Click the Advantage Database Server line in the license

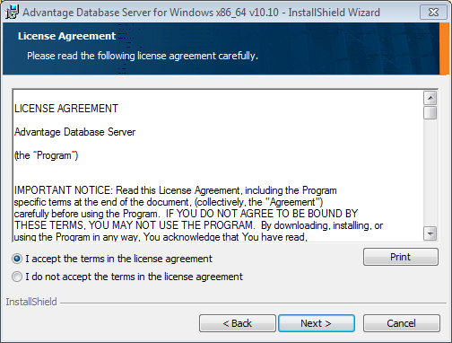(x=74, y=132)
